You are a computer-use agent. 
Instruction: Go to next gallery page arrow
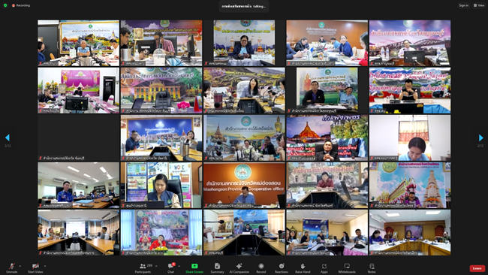pyautogui.click(x=480, y=137)
